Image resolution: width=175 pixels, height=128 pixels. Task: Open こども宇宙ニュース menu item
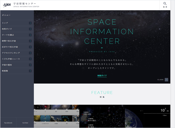click(x=17, y=59)
